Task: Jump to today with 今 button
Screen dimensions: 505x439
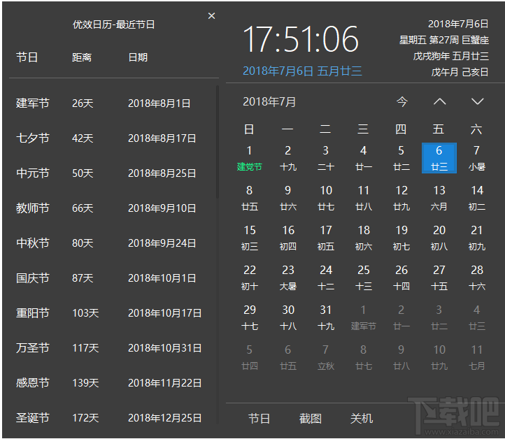Action: tap(401, 102)
